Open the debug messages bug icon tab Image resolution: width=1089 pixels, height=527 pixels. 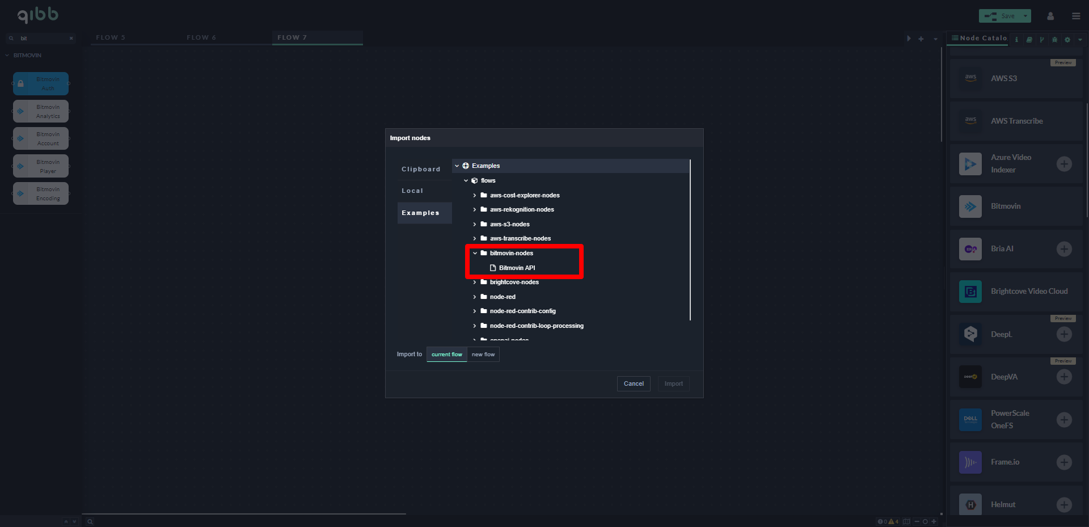pyautogui.click(x=1054, y=40)
